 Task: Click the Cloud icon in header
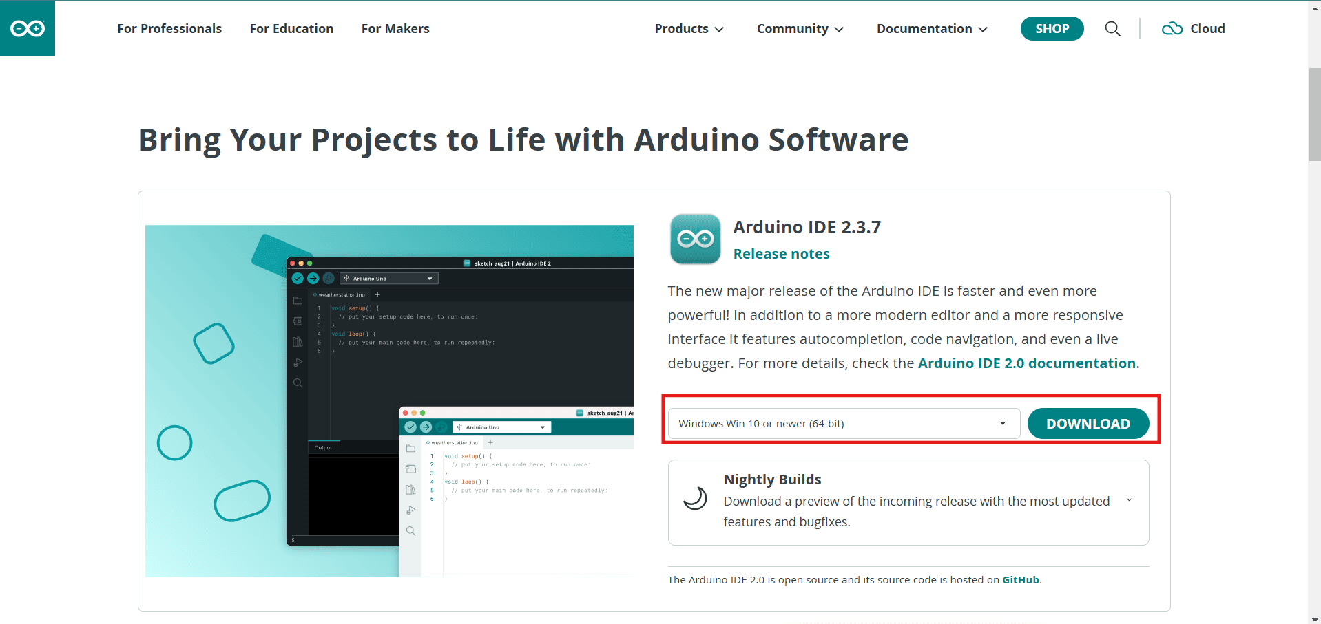[x=1172, y=29]
